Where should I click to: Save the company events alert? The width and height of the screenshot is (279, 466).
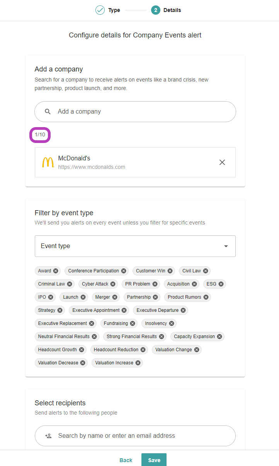[154, 460]
